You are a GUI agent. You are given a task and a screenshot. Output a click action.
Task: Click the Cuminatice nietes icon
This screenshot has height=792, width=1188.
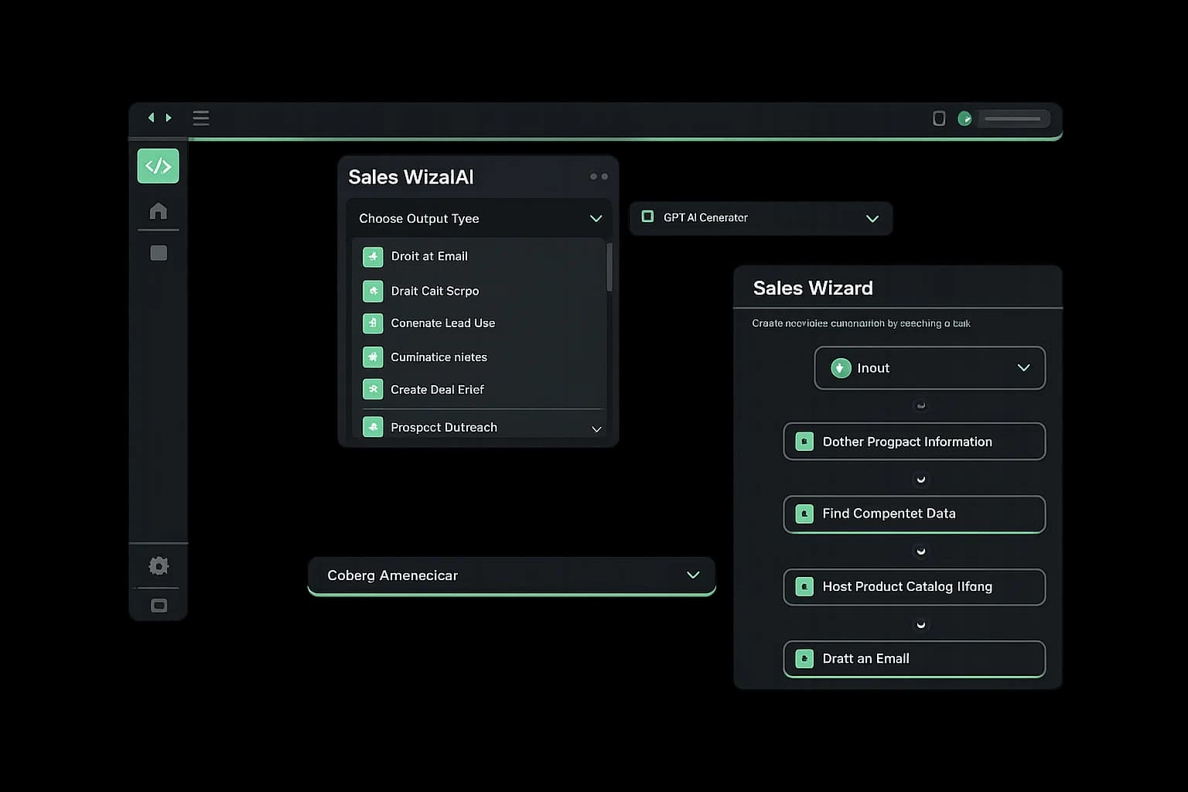pos(373,357)
